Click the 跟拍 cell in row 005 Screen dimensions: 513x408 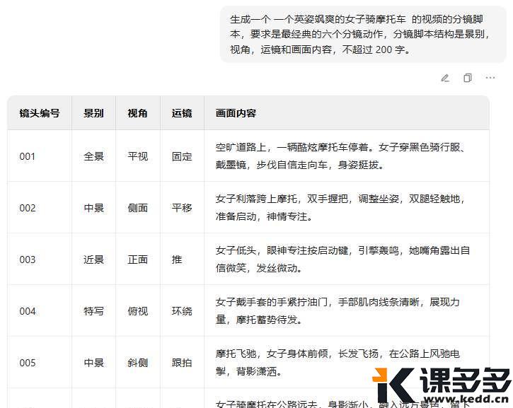click(182, 363)
